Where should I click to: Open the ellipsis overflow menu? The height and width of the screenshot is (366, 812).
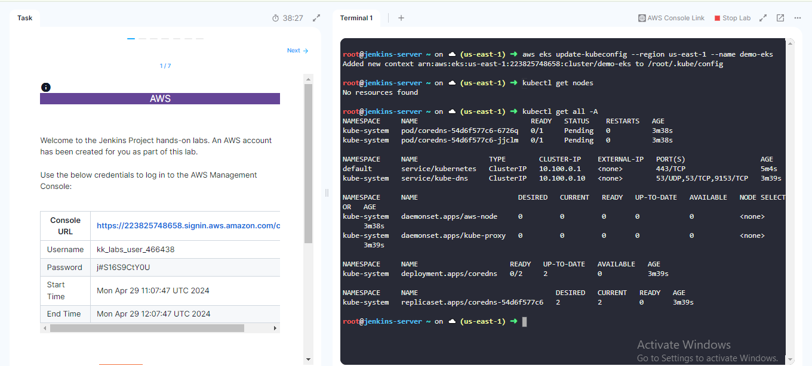click(x=797, y=18)
